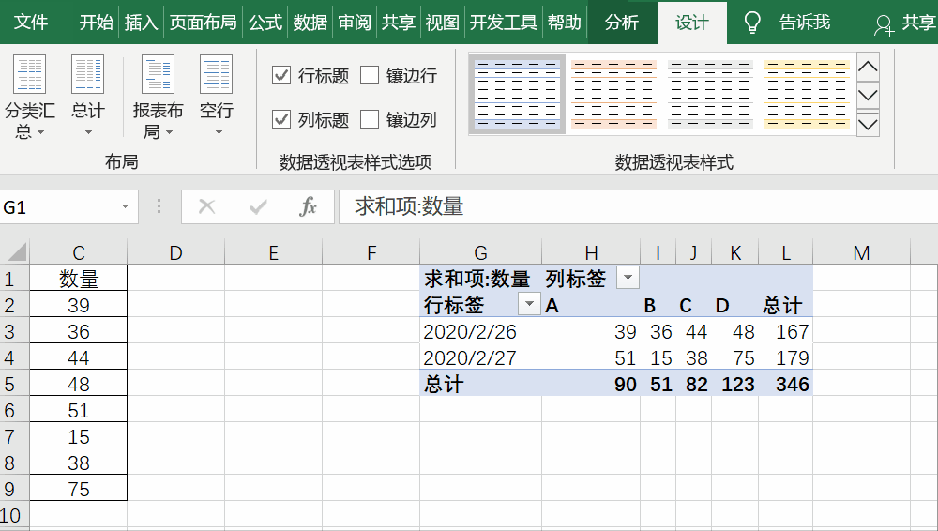938x531 pixels.
Task: Apply the orange pivot table style thumbnail
Action: coord(613,94)
